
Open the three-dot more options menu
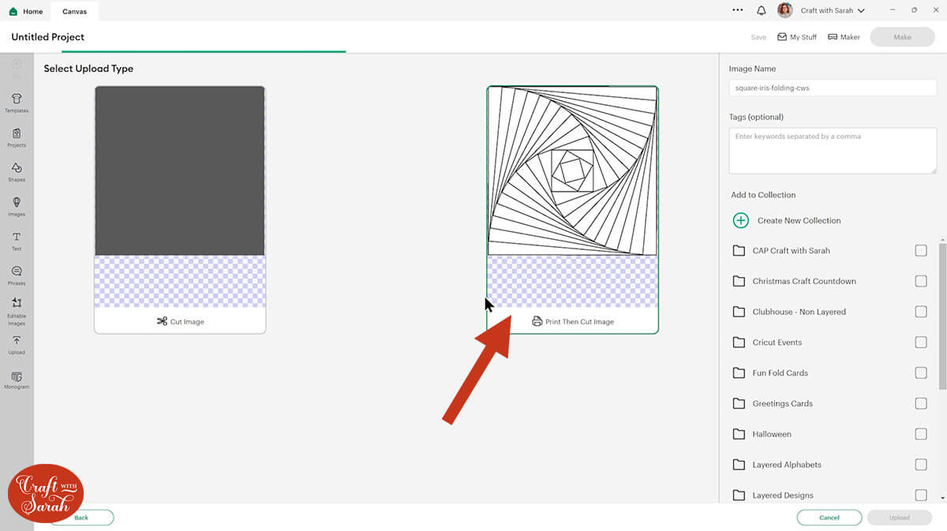[738, 10]
